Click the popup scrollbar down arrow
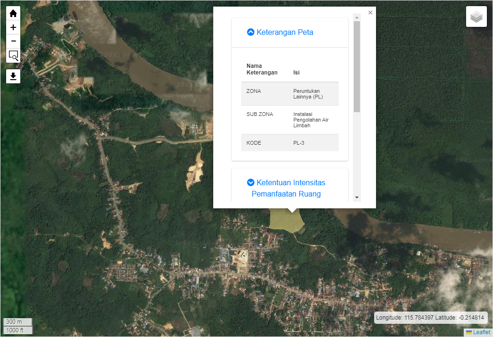This screenshot has width=493, height=337. (357, 197)
